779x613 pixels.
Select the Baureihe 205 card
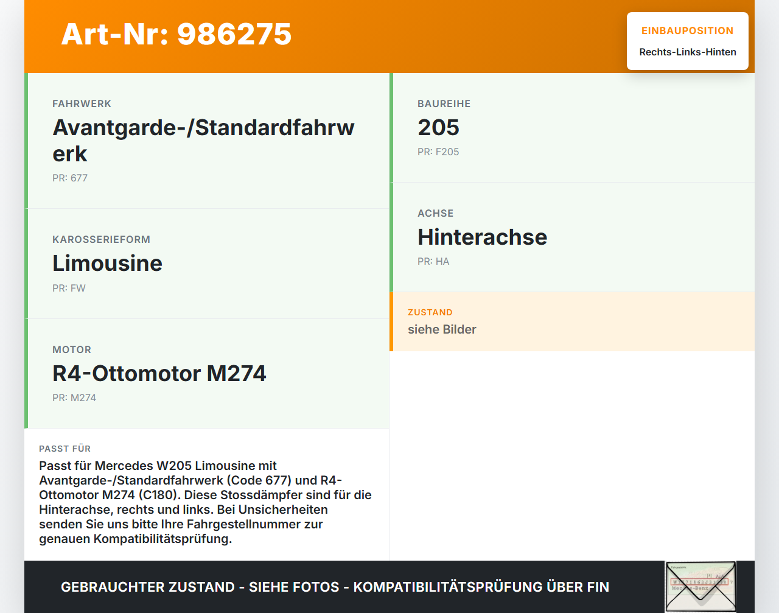point(572,128)
